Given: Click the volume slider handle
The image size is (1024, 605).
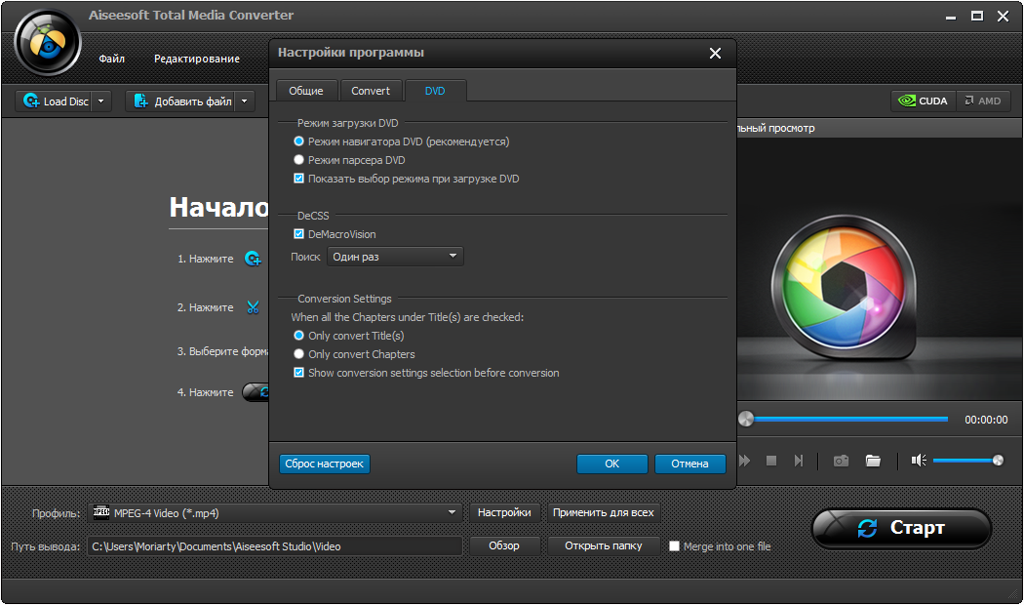Looking at the screenshot, I should (x=998, y=461).
